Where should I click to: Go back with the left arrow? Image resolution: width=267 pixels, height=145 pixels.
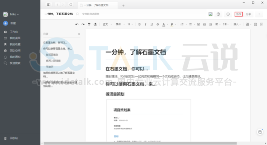click(x=58, y=5)
